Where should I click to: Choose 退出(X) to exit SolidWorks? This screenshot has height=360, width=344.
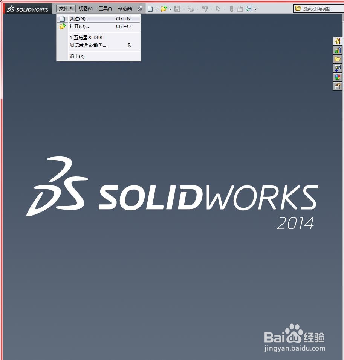[x=99, y=56]
